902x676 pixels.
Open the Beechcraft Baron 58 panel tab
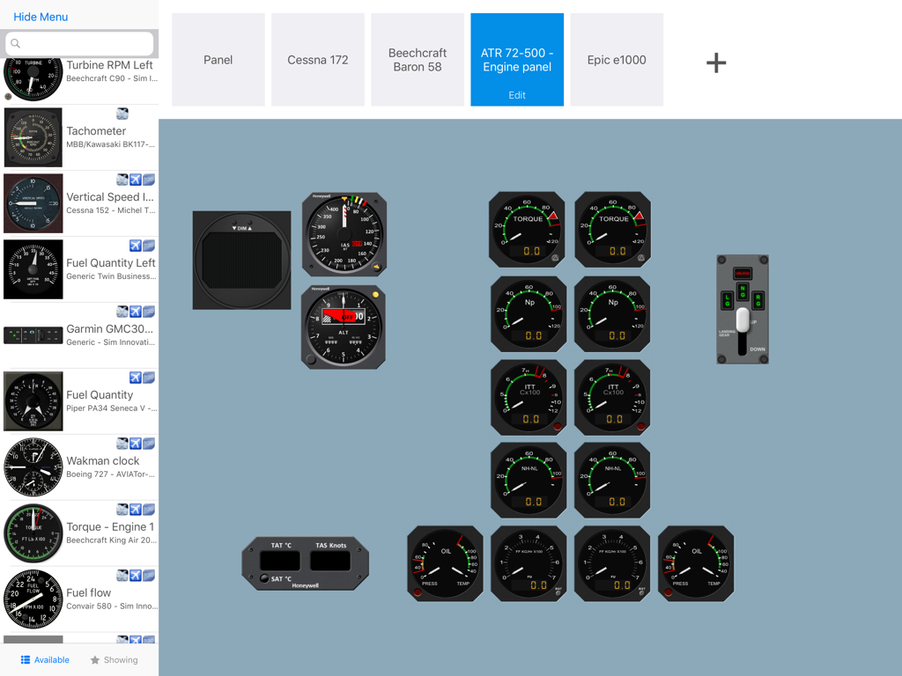coord(417,59)
